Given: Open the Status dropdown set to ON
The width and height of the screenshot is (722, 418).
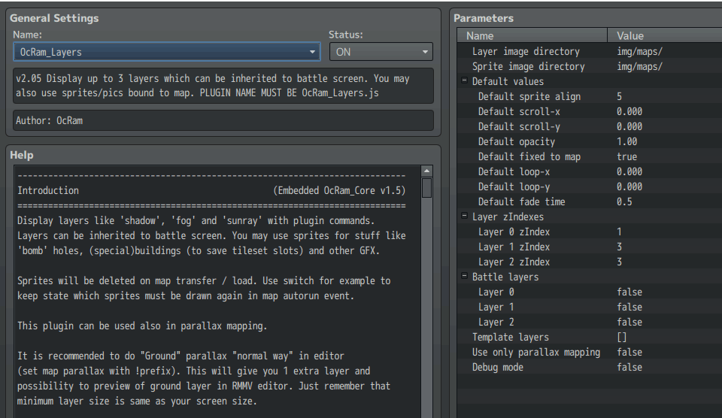Looking at the screenshot, I should coord(381,52).
